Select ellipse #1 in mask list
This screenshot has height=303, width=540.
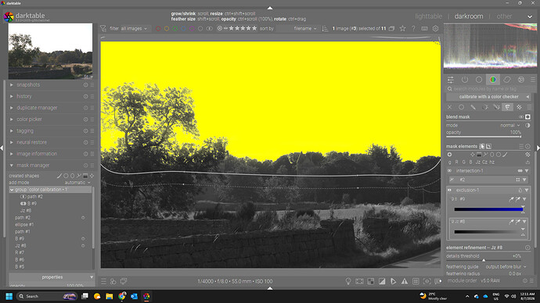(x=24, y=225)
